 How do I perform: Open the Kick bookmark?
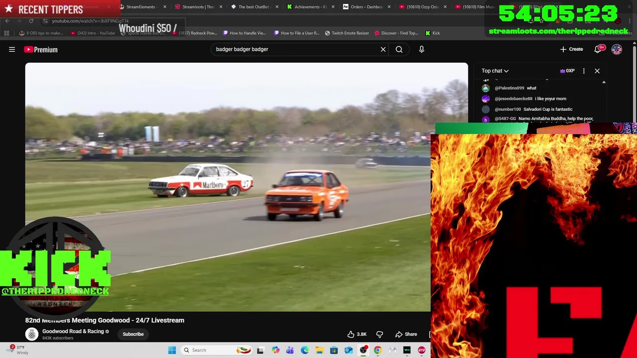click(432, 33)
